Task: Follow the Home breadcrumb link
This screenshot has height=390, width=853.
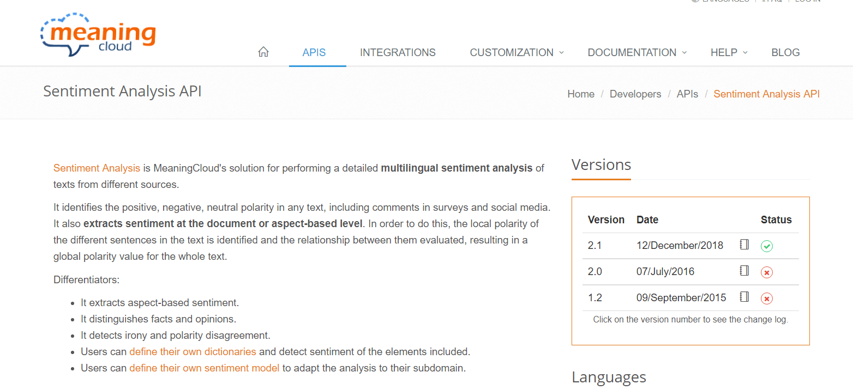Action: coord(581,94)
